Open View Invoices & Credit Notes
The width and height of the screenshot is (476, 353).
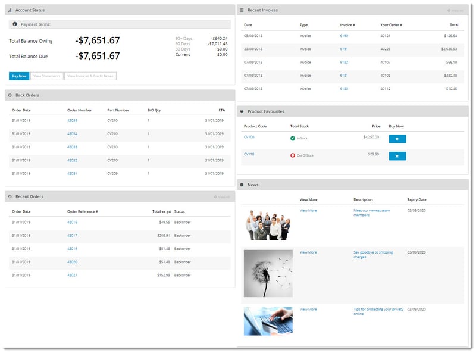(x=90, y=76)
